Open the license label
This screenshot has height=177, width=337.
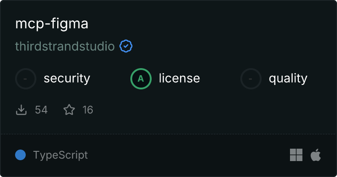pyautogui.click(x=180, y=78)
